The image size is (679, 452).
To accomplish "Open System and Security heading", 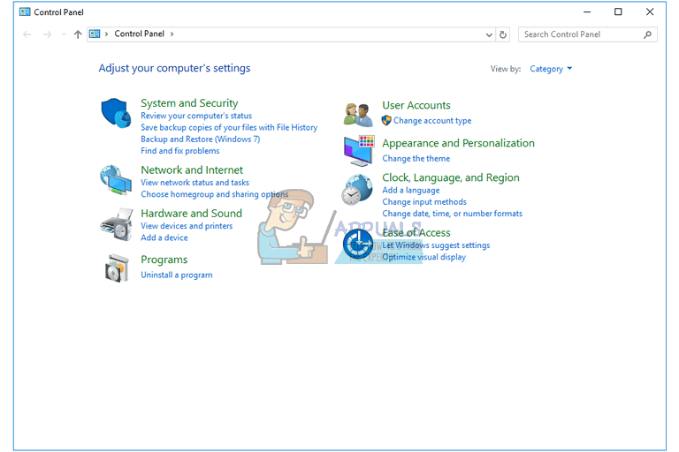I will click(x=189, y=103).
